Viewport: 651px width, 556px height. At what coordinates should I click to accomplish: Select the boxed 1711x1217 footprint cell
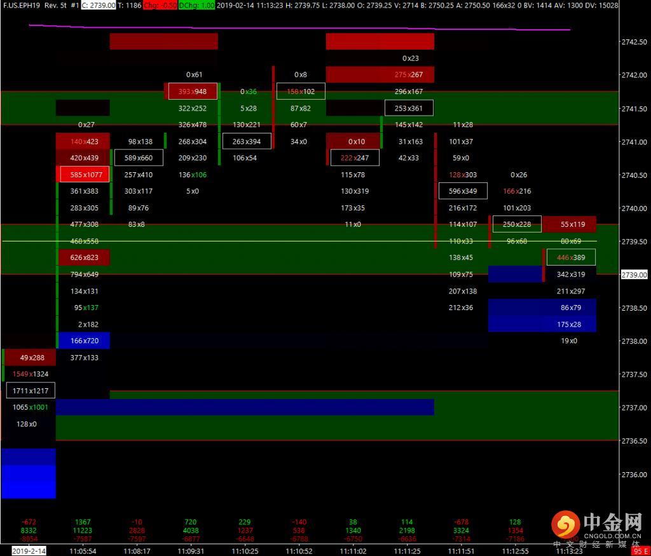point(31,390)
